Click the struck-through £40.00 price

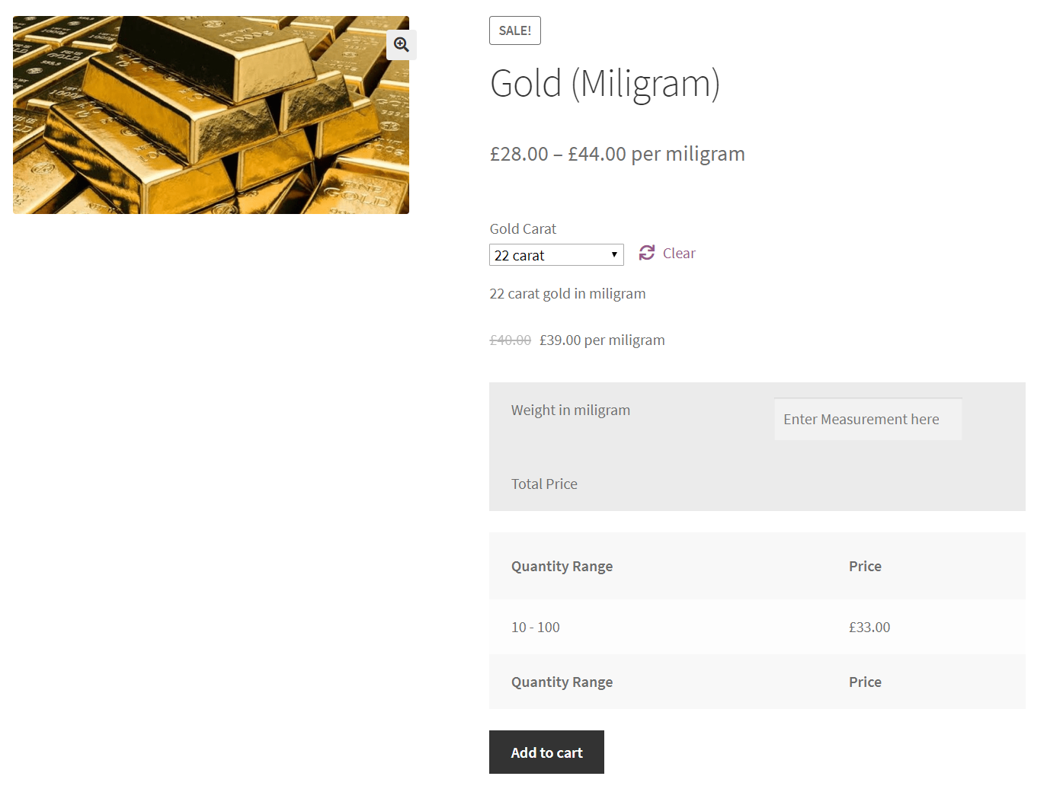[511, 340]
